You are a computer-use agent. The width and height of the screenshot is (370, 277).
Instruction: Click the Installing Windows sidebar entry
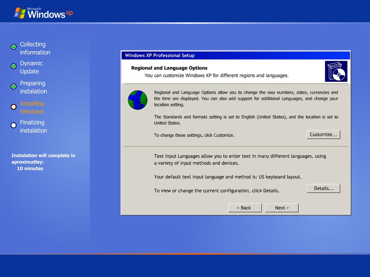[33, 107]
